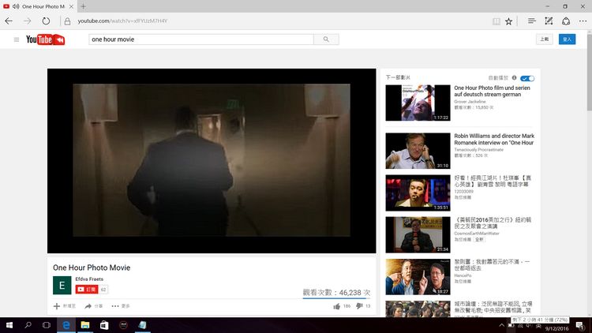Open the 18:27 two men thumbnail

(x=418, y=277)
